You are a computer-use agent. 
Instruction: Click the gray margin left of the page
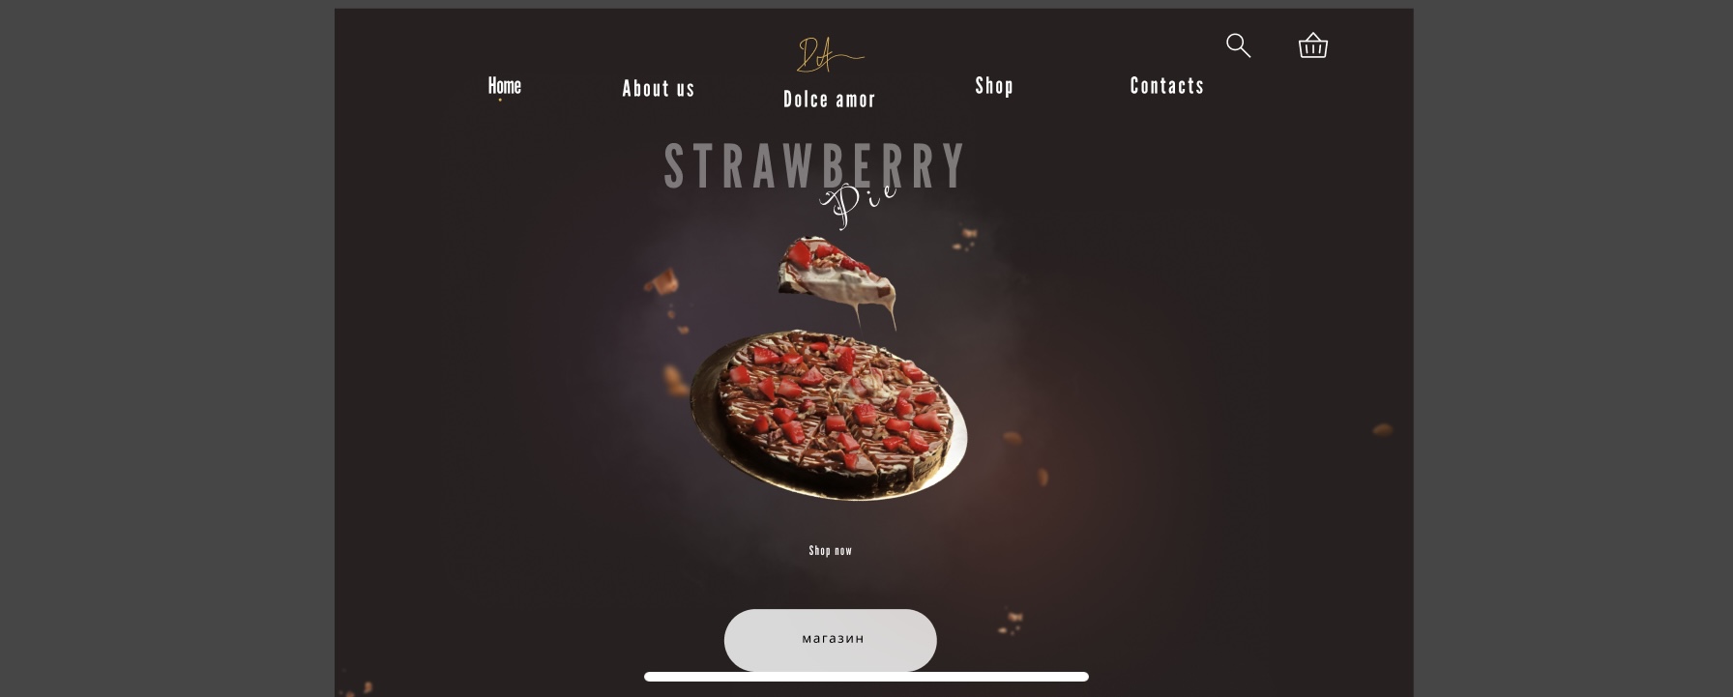166,348
